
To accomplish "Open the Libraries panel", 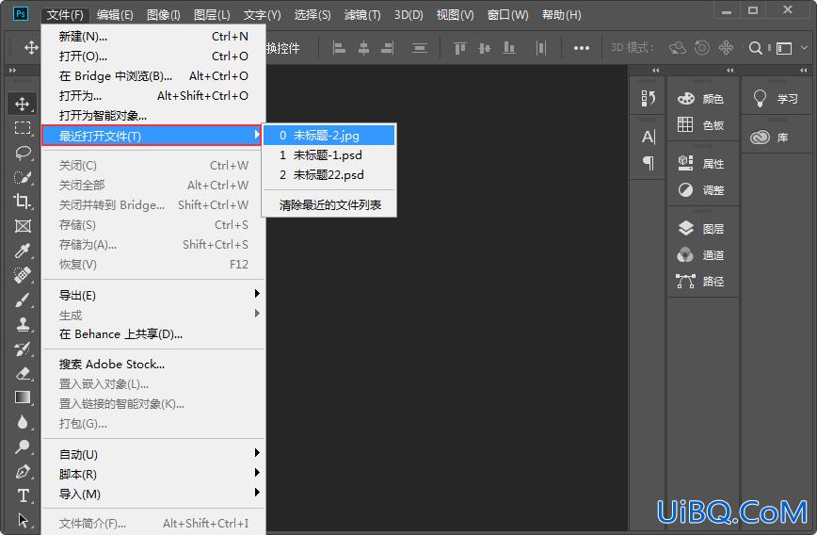I will (x=770, y=138).
